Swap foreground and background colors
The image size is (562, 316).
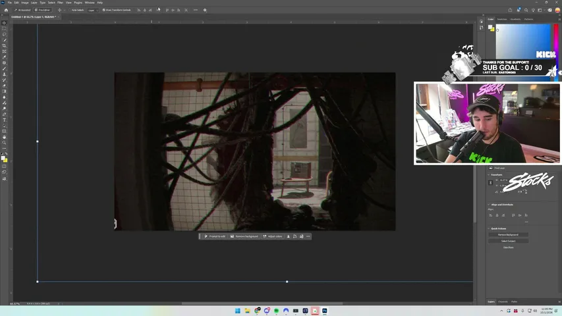[6, 153]
